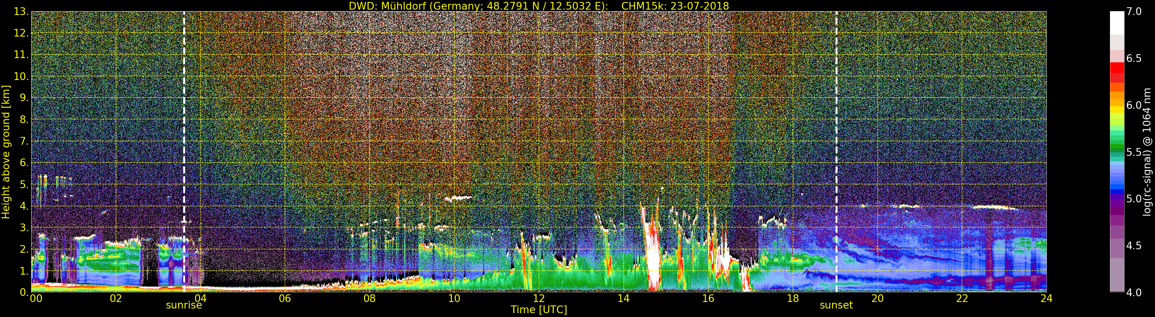Click the '04' time axis tick label
This screenshot has height=317, width=1155.
coord(201,299)
